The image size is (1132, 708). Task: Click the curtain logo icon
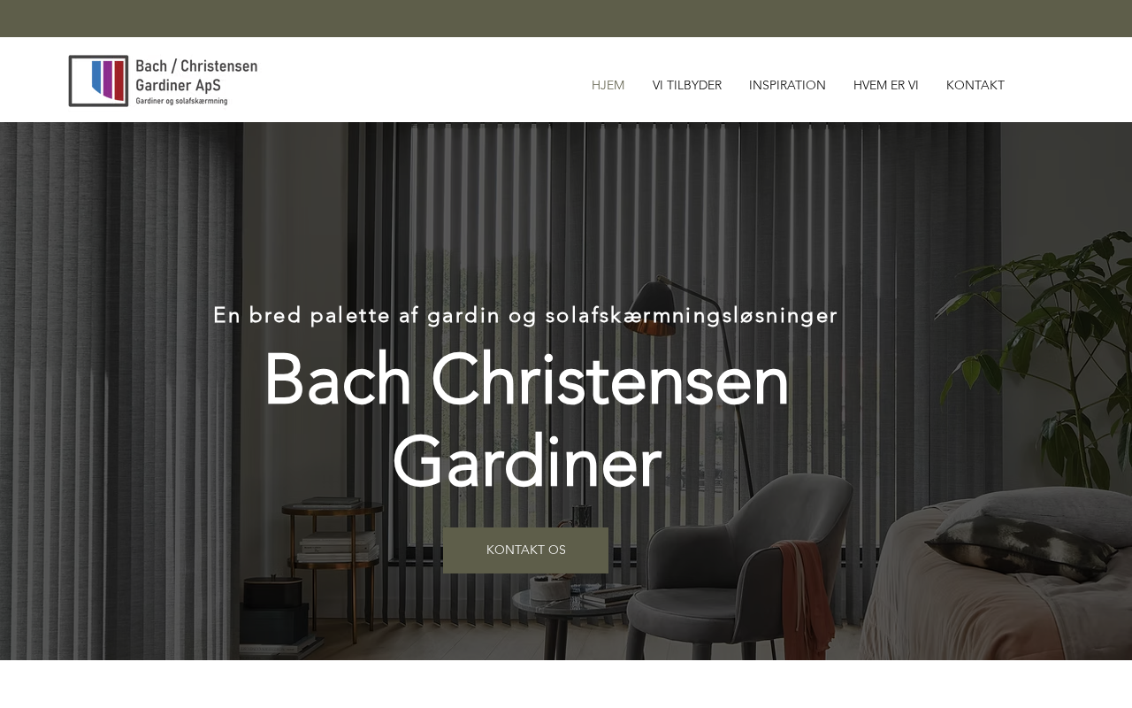[x=98, y=81]
